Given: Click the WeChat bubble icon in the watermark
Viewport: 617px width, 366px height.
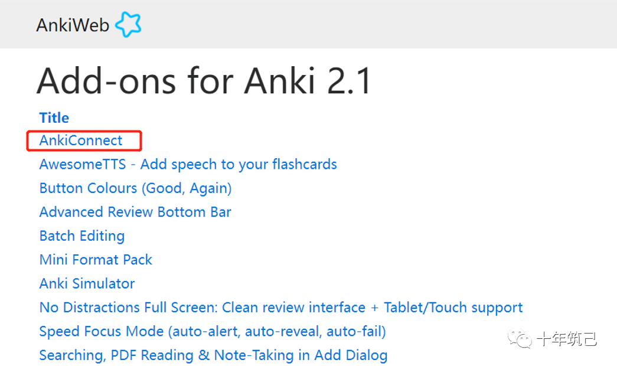Looking at the screenshot, I should point(520,338).
